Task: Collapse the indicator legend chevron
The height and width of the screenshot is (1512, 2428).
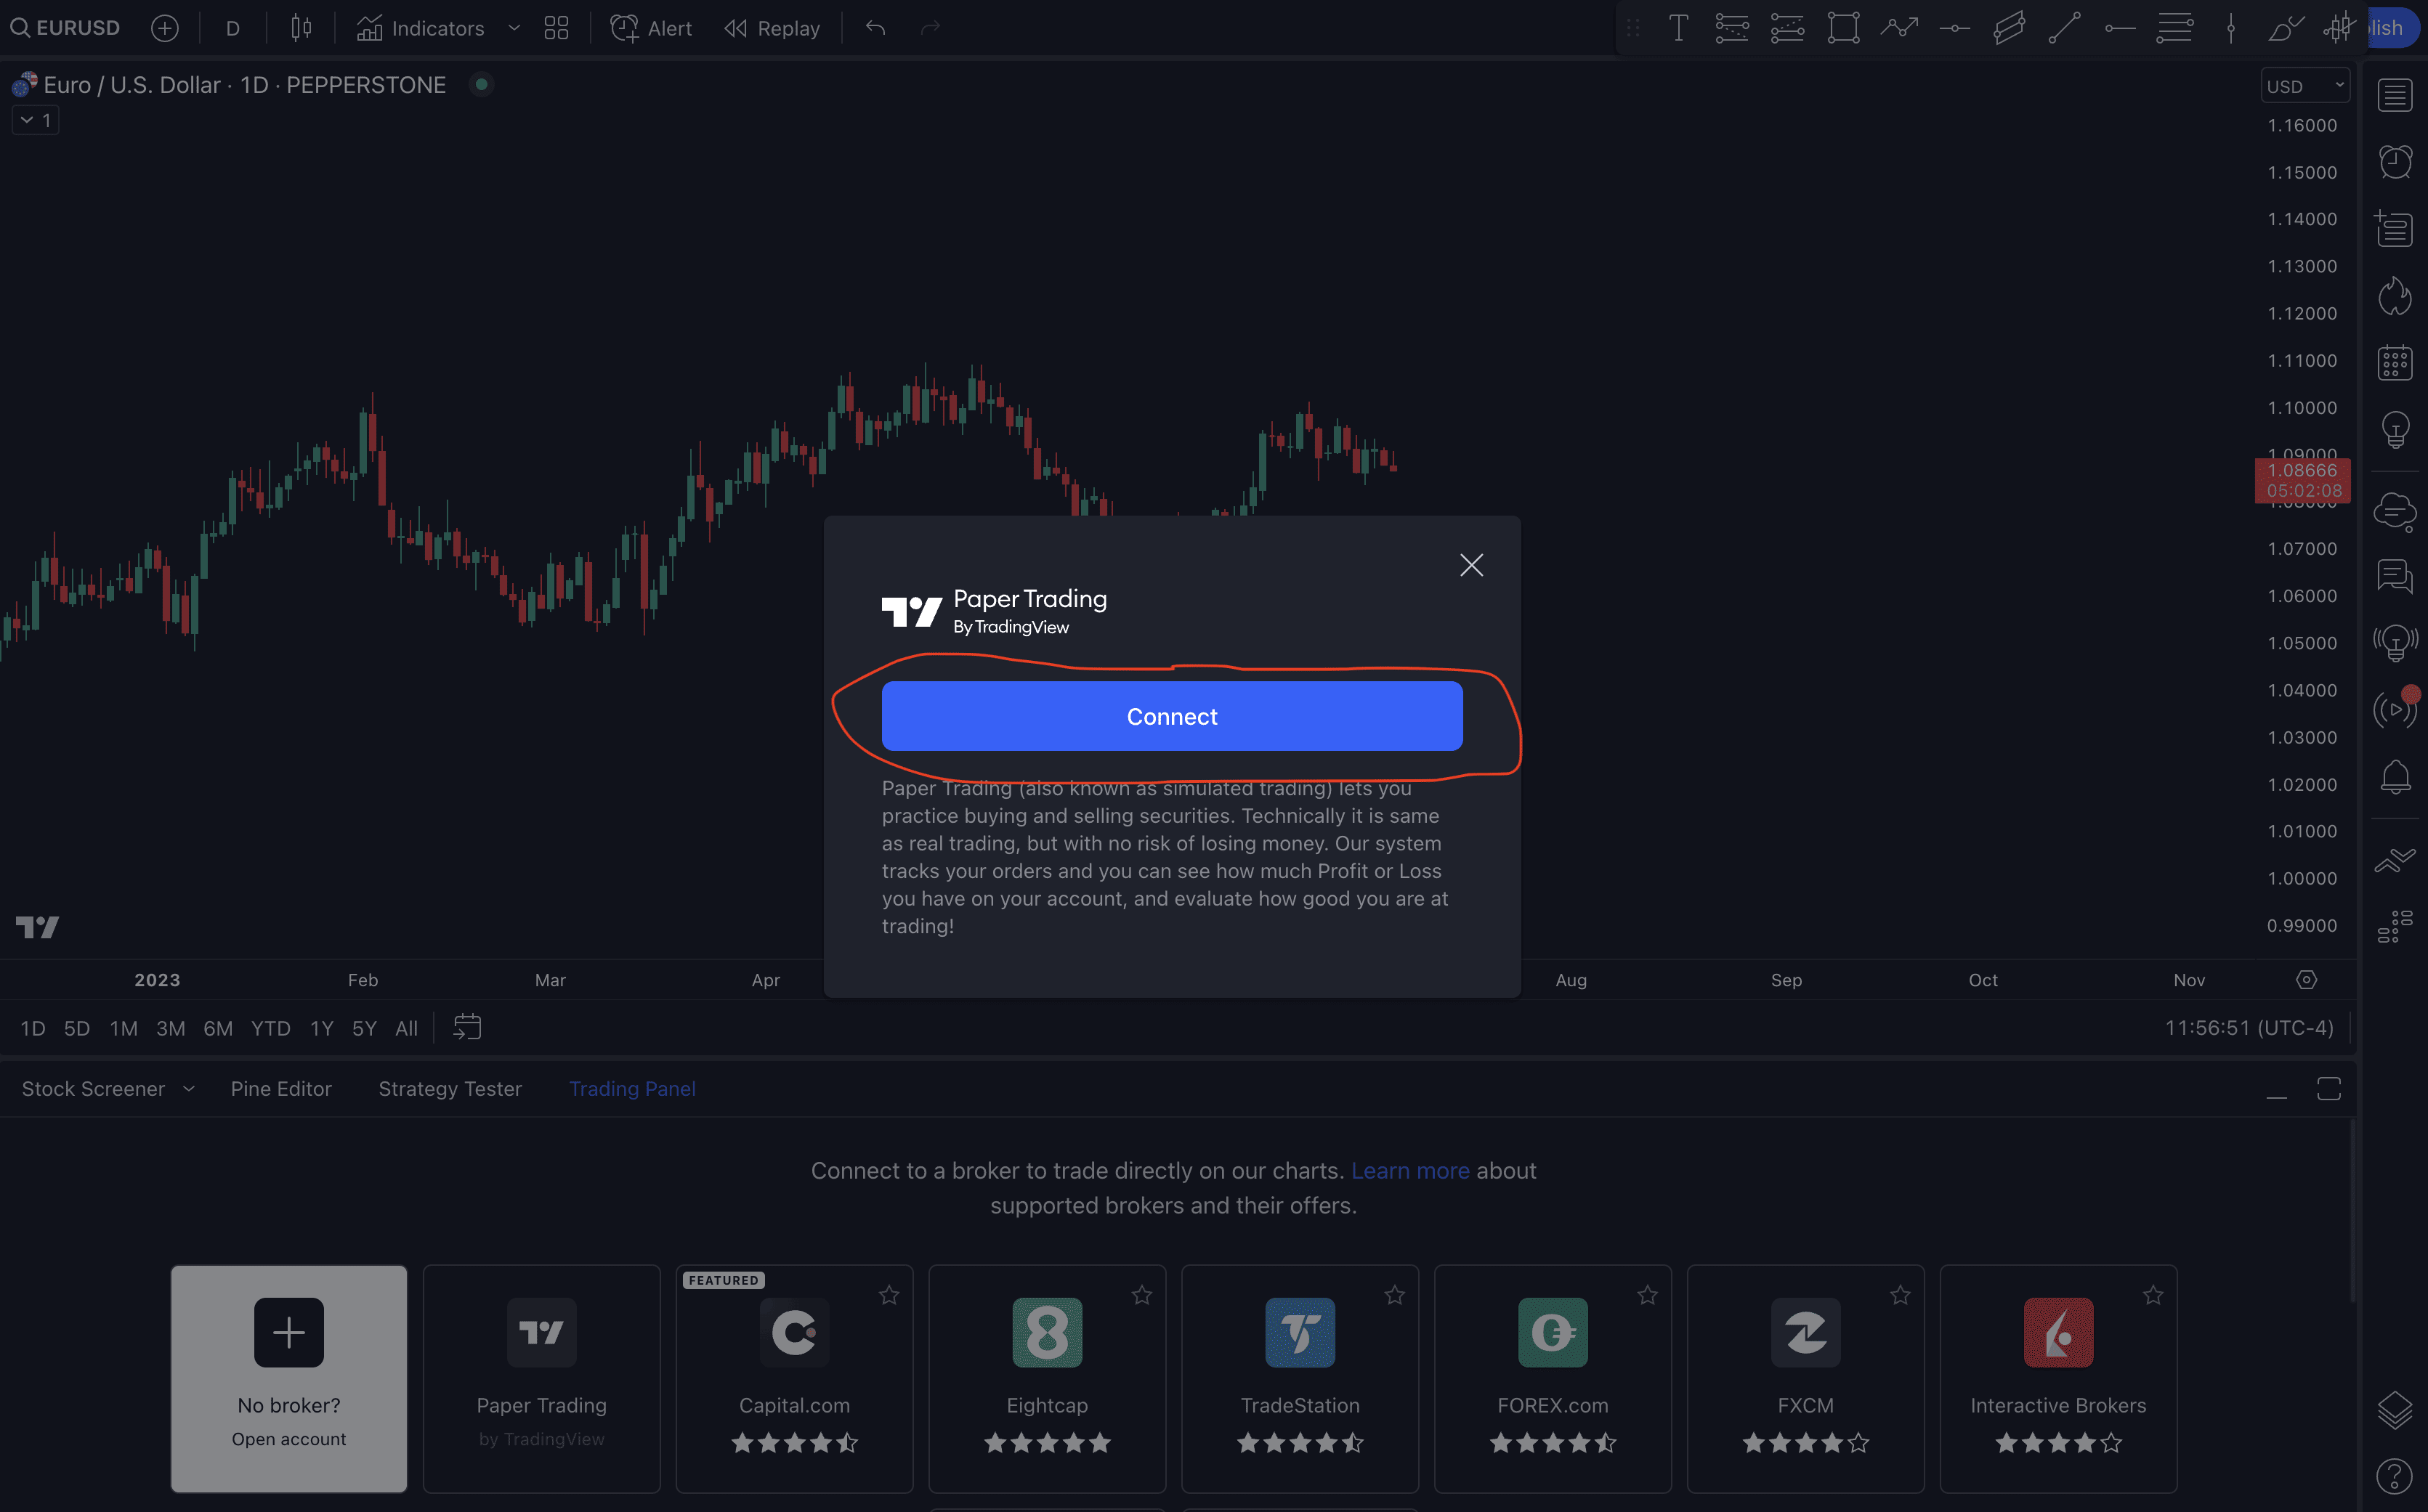Action: click(27, 120)
